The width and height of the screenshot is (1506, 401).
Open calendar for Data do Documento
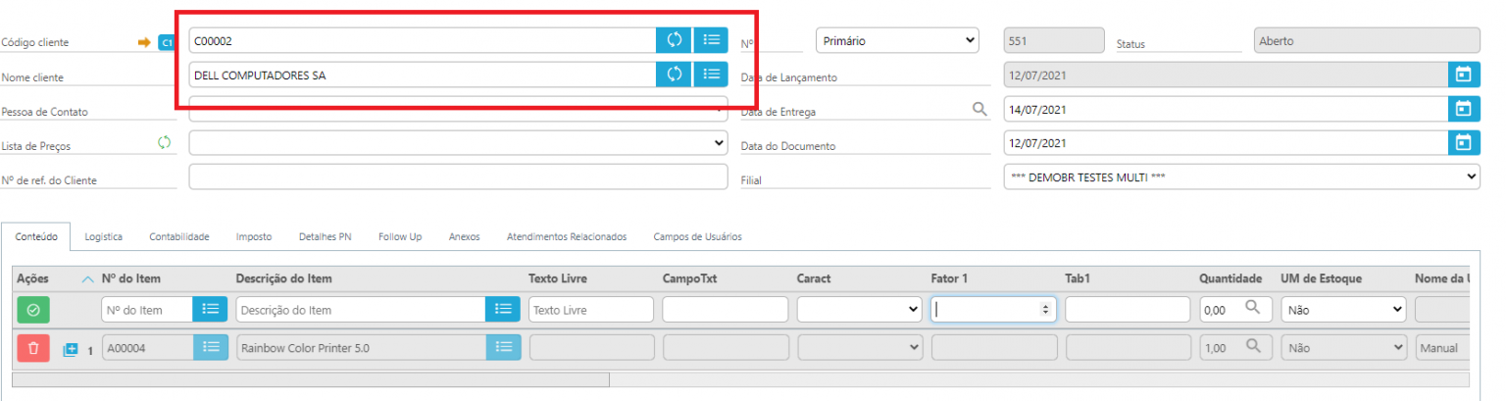coord(1463,143)
